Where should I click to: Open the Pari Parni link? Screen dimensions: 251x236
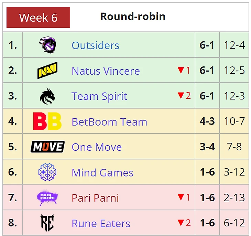tap(95, 198)
